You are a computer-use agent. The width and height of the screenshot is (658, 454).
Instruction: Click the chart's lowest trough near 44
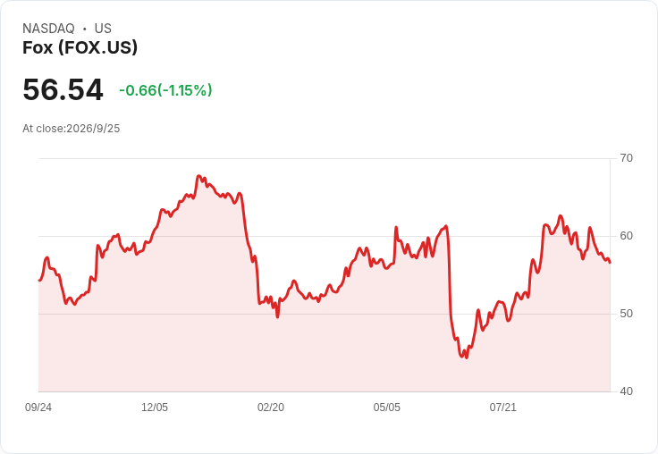click(466, 357)
